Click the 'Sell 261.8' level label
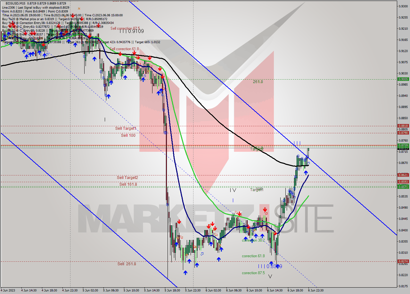The image size is (410, 294). pyautogui.click(x=127, y=264)
